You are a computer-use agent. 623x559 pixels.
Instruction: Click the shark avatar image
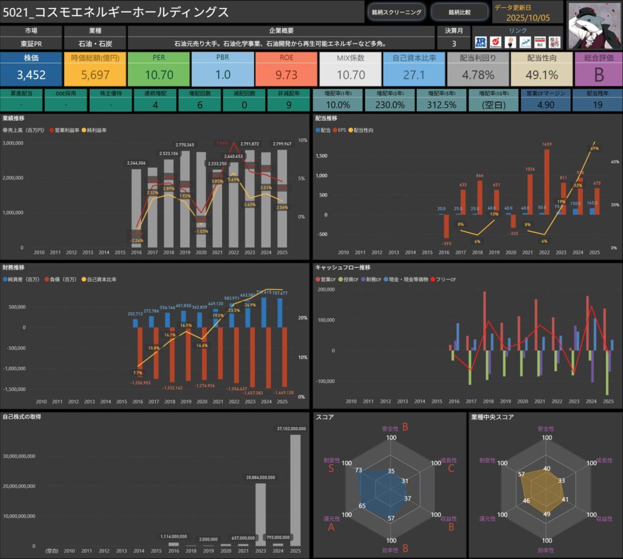[x=594, y=25]
